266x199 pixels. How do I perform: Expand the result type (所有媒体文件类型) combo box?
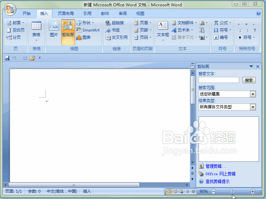point(253,107)
